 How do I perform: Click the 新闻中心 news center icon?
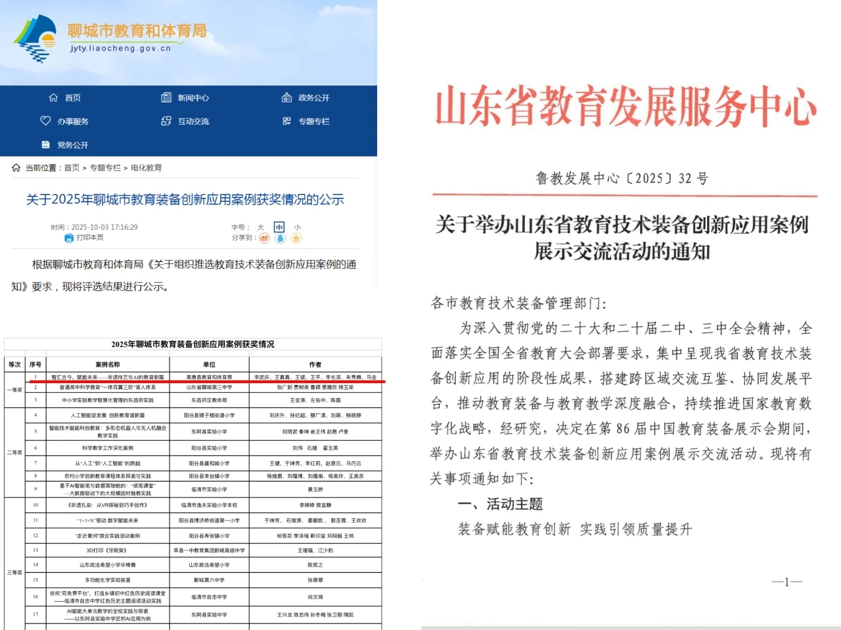[x=166, y=97]
